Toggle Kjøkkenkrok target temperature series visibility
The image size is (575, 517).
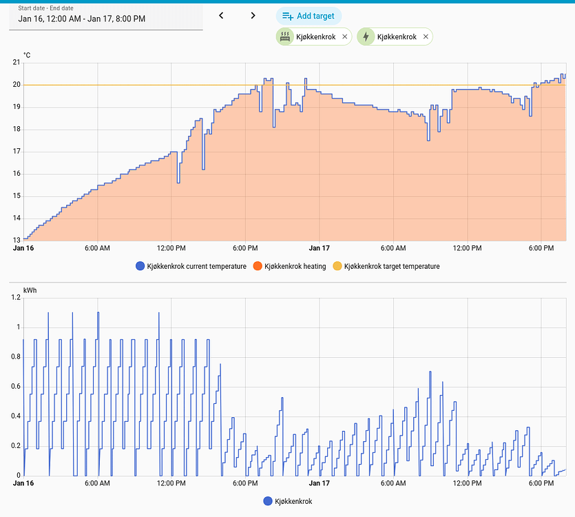pyautogui.click(x=386, y=266)
